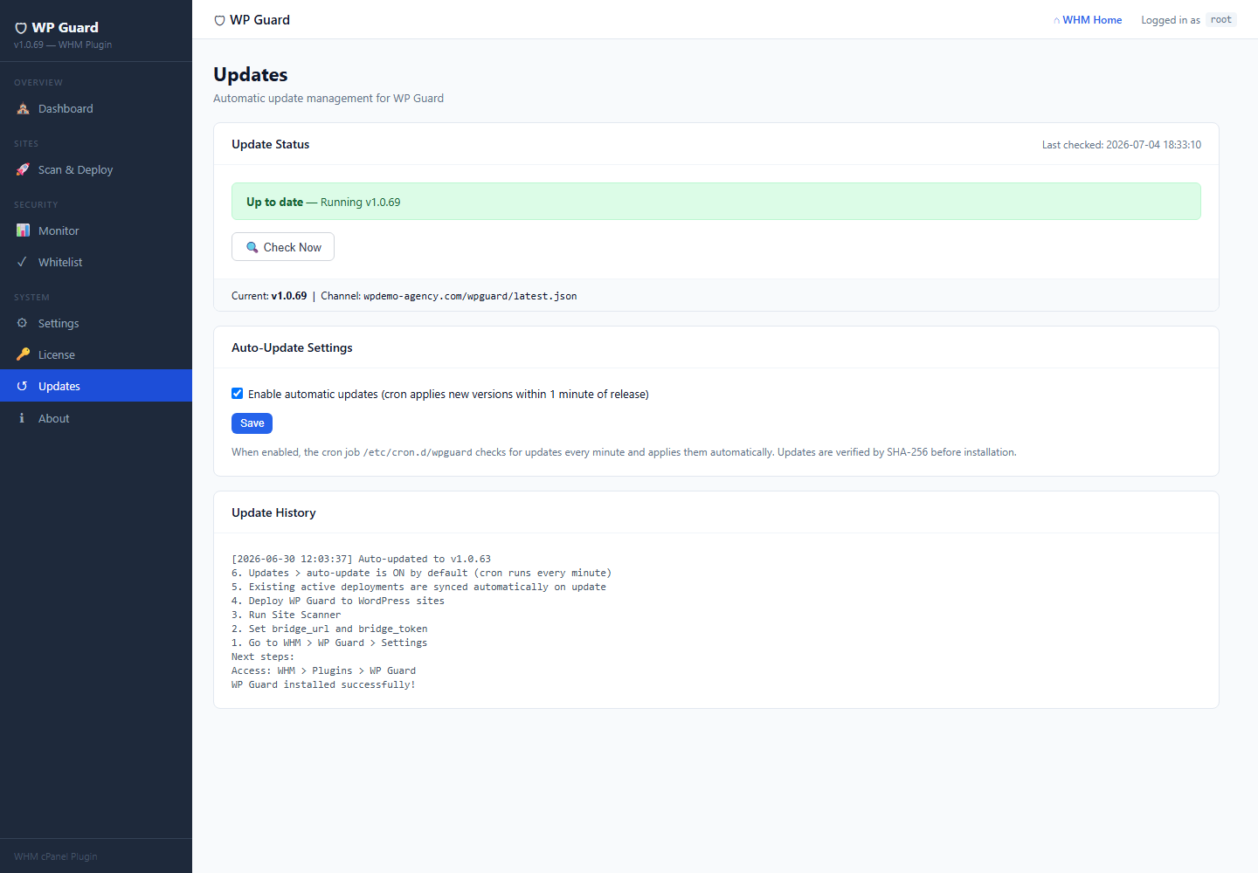This screenshot has height=873, width=1258.
Task: Click the /etc/cron.d/wpguard path text
Action: tap(418, 452)
